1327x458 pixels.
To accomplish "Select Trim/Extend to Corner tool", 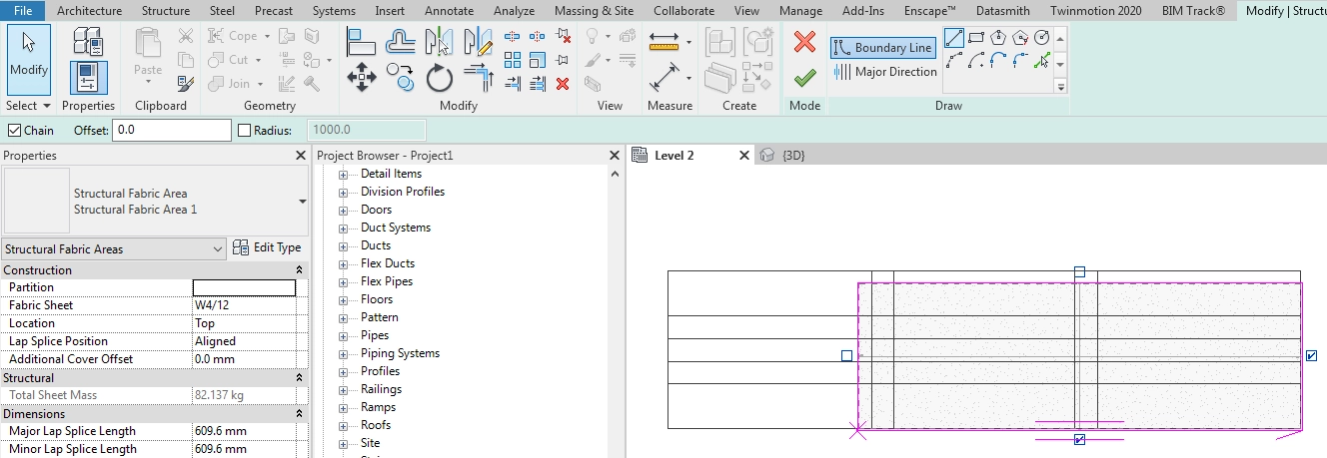I will (478, 77).
